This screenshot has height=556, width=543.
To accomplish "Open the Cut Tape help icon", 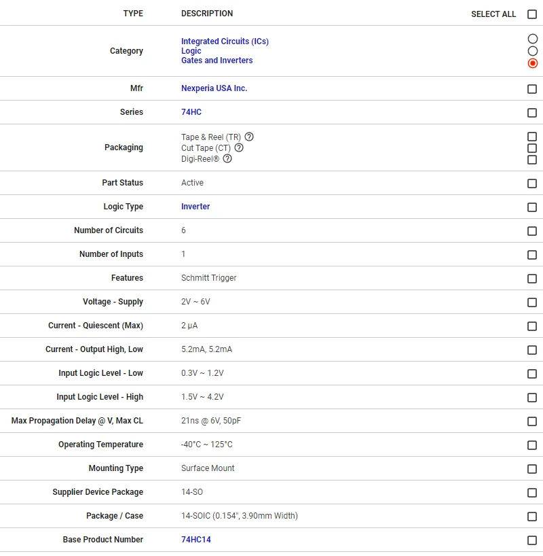I will (x=239, y=148).
